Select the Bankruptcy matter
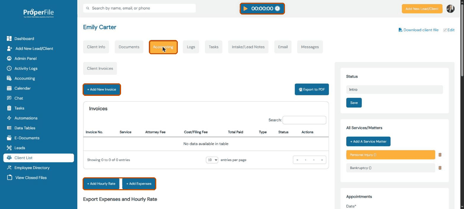Viewport: 464px width, 209px height. [391, 168]
